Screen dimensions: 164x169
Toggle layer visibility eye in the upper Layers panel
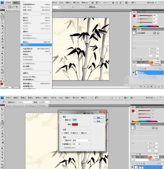(x=134, y=72)
